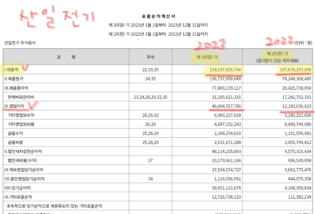Click prior net income 4,108,350,834
The image size is (315, 214).
click(298, 188)
